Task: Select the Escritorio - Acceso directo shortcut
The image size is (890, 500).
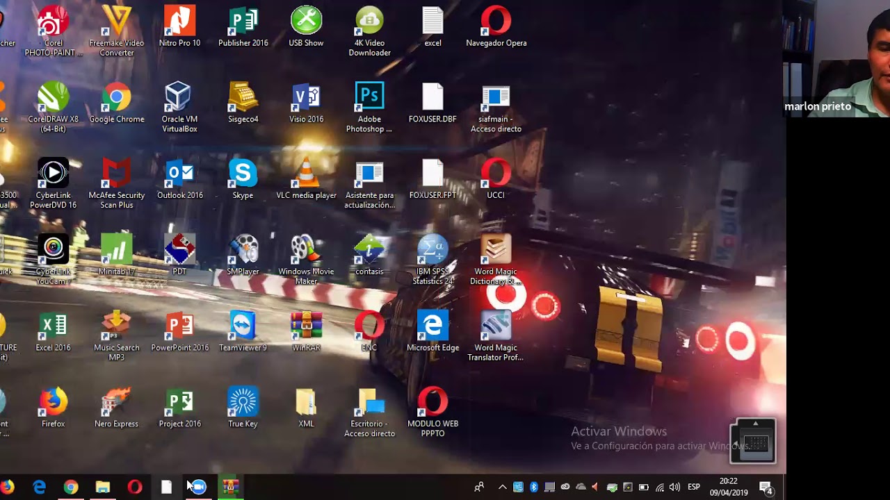Action: pyautogui.click(x=369, y=413)
